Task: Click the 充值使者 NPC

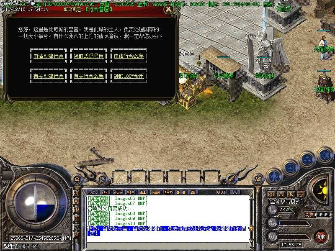Action: pyautogui.click(x=323, y=49)
